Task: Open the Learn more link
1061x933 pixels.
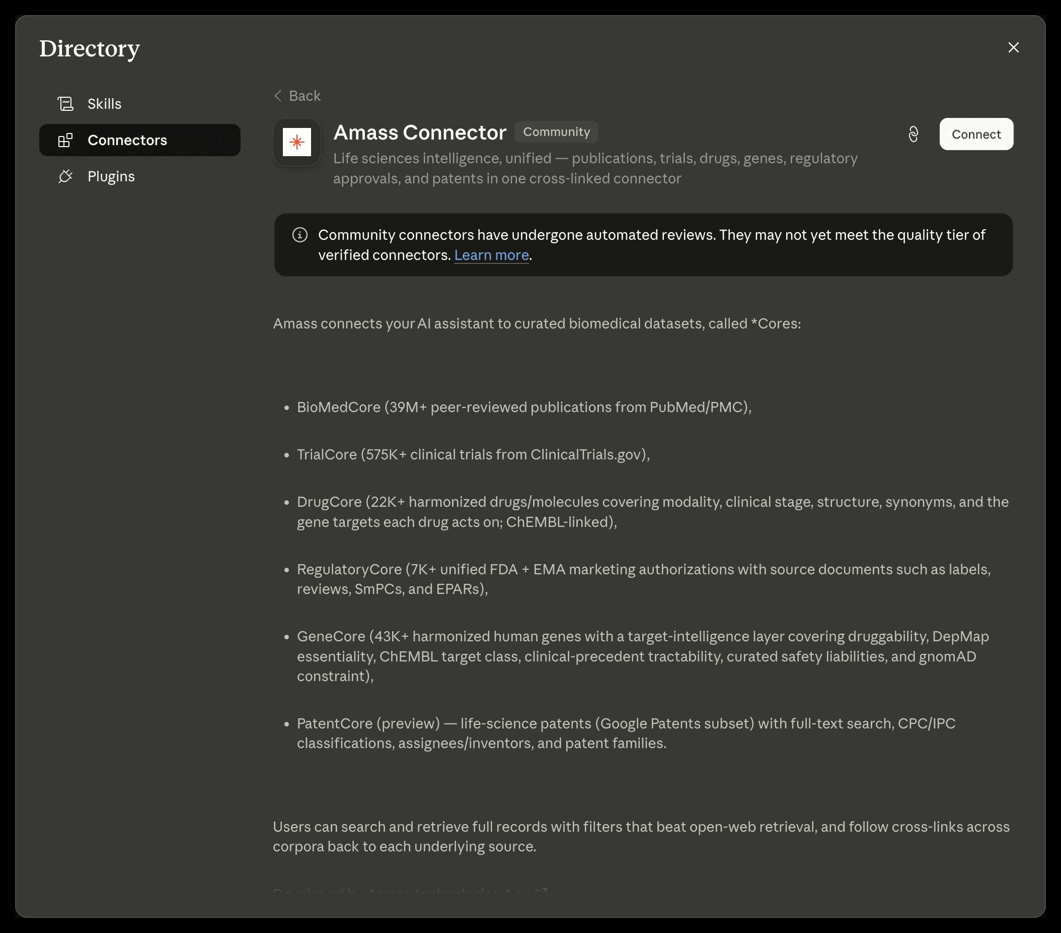Action: (x=491, y=255)
